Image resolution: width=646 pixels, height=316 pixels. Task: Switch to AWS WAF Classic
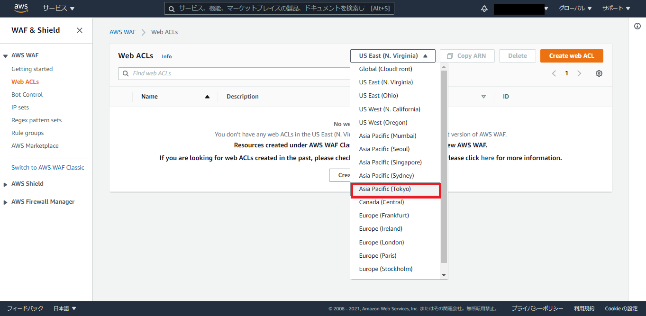click(48, 168)
